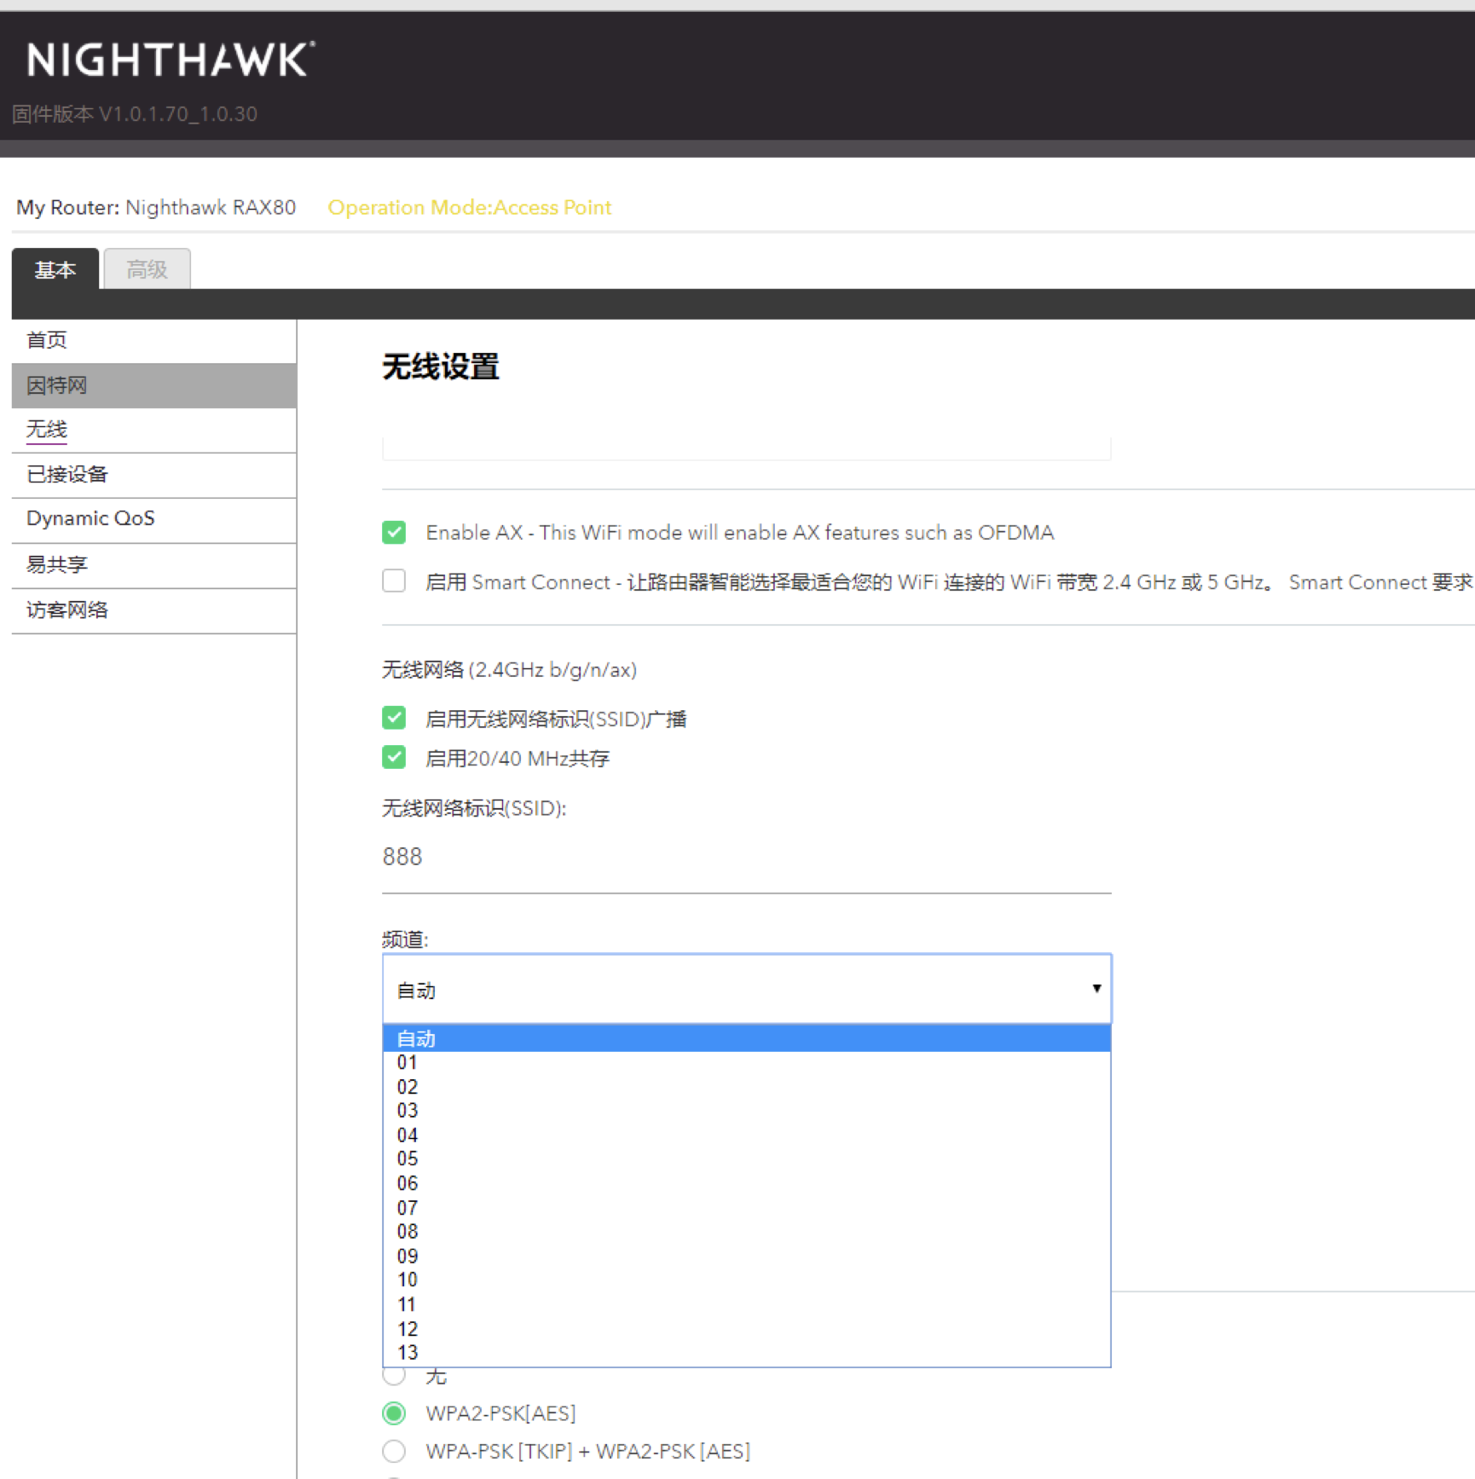This screenshot has width=1475, height=1479.
Task: Enable the Smart Connect checkbox
Action: [394, 581]
